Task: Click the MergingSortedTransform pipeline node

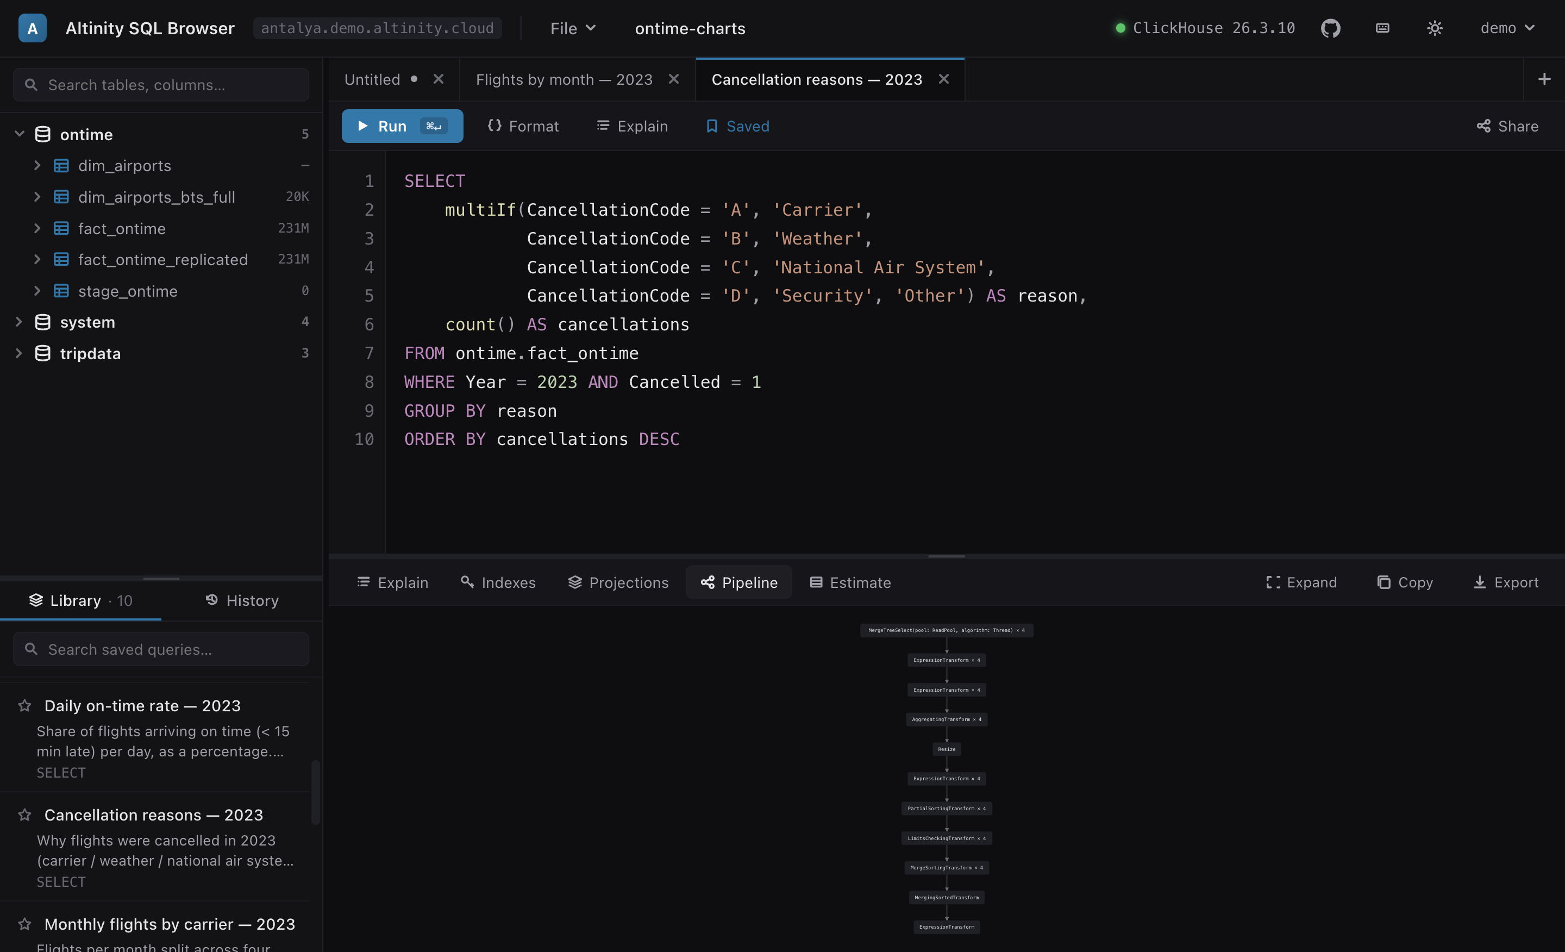Action: (947, 897)
